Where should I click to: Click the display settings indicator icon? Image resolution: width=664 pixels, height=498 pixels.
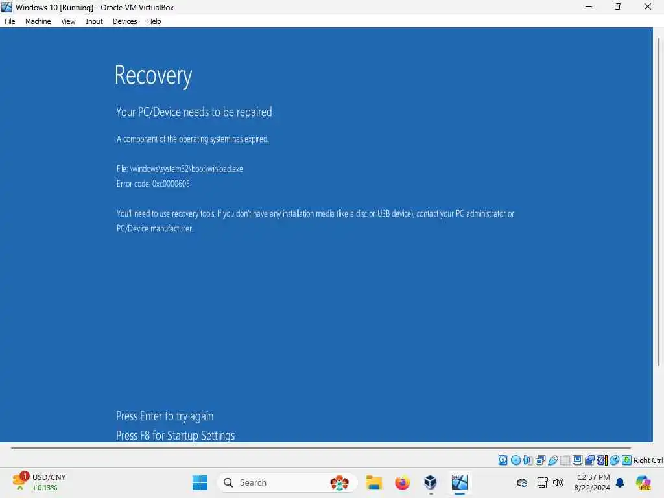tap(577, 460)
